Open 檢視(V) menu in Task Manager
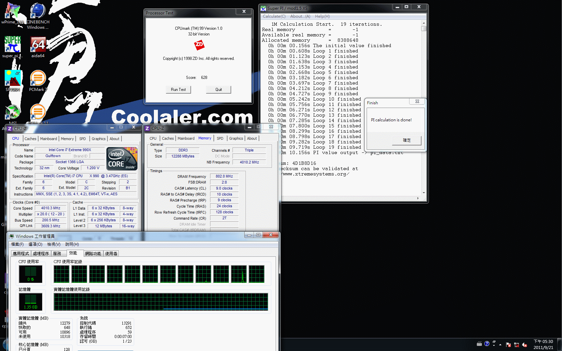Screen dimensions: 562x351 (54, 244)
